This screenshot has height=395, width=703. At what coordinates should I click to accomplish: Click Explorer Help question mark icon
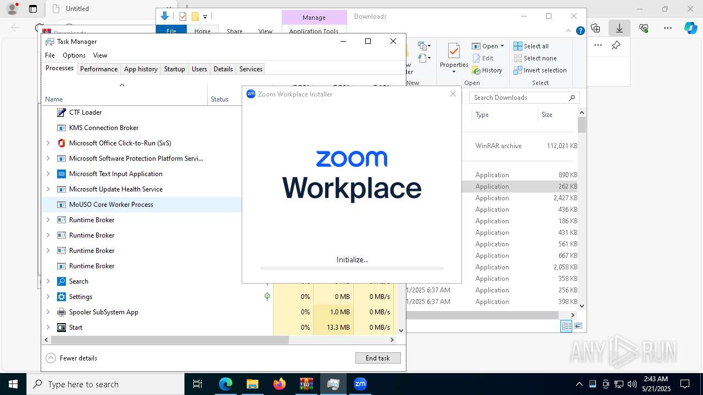click(x=580, y=31)
